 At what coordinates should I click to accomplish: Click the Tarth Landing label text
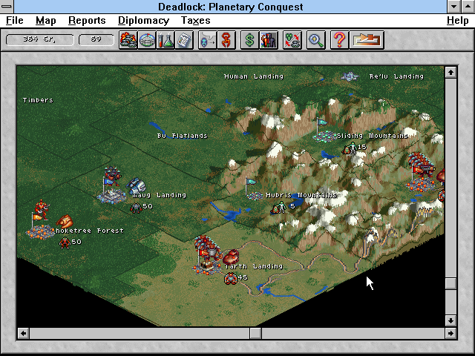pos(254,266)
